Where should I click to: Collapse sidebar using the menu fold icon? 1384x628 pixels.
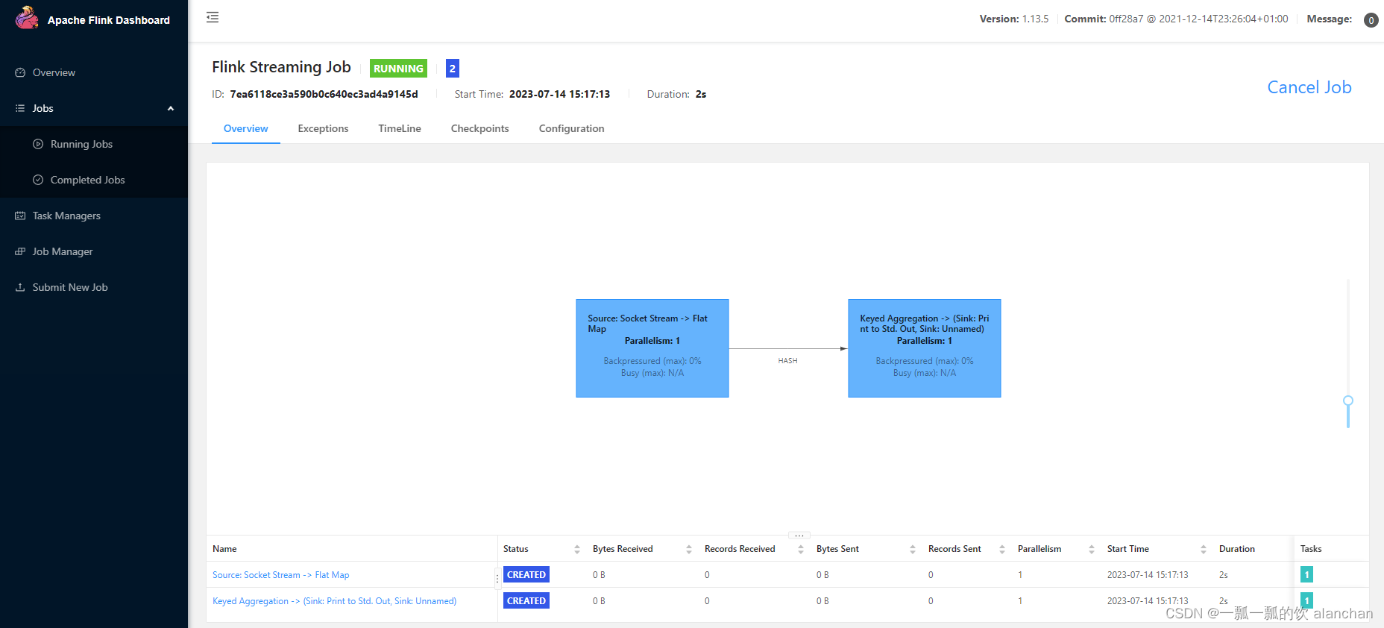[x=213, y=17]
